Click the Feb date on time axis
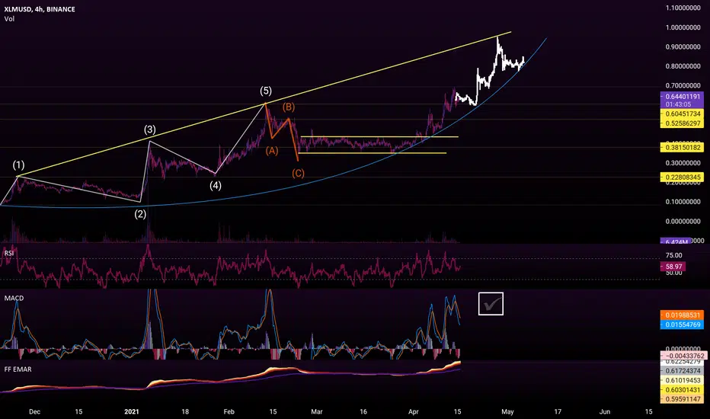 (229, 411)
